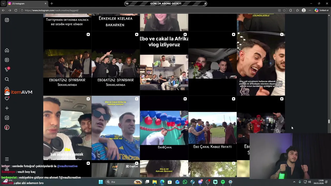Open browser profile account icon
This screenshot has height=186, width=331.
pyautogui.click(x=304, y=10)
